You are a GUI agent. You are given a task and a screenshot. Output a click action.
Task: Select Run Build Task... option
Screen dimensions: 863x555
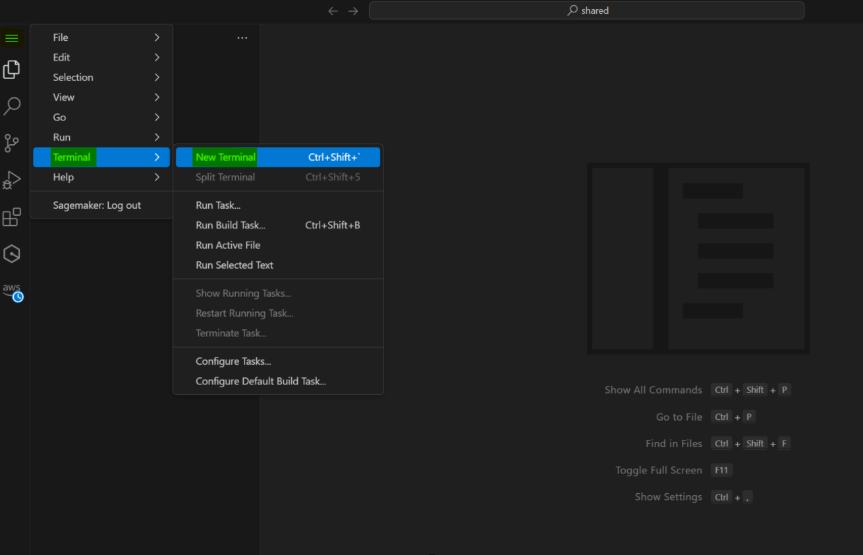[278, 225]
